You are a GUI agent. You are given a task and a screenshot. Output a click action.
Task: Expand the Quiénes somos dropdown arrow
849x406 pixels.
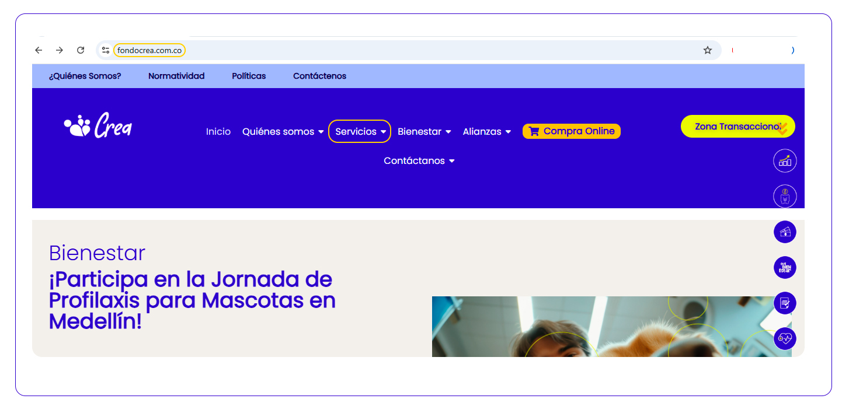click(x=321, y=132)
